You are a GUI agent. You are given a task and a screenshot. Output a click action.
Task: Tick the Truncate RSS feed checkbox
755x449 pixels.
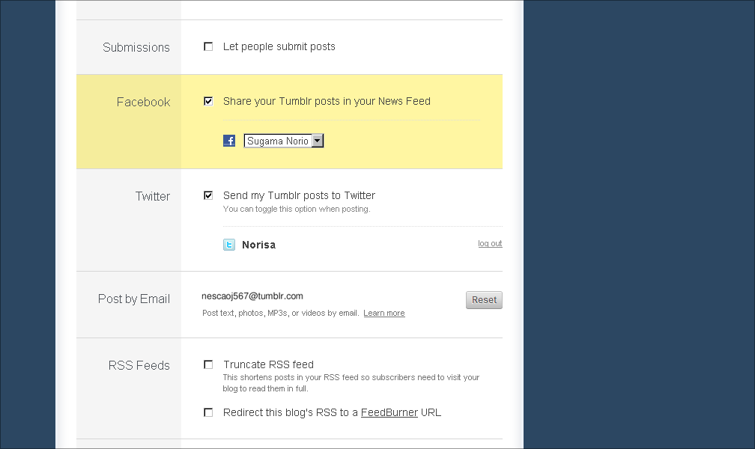coord(208,364)
